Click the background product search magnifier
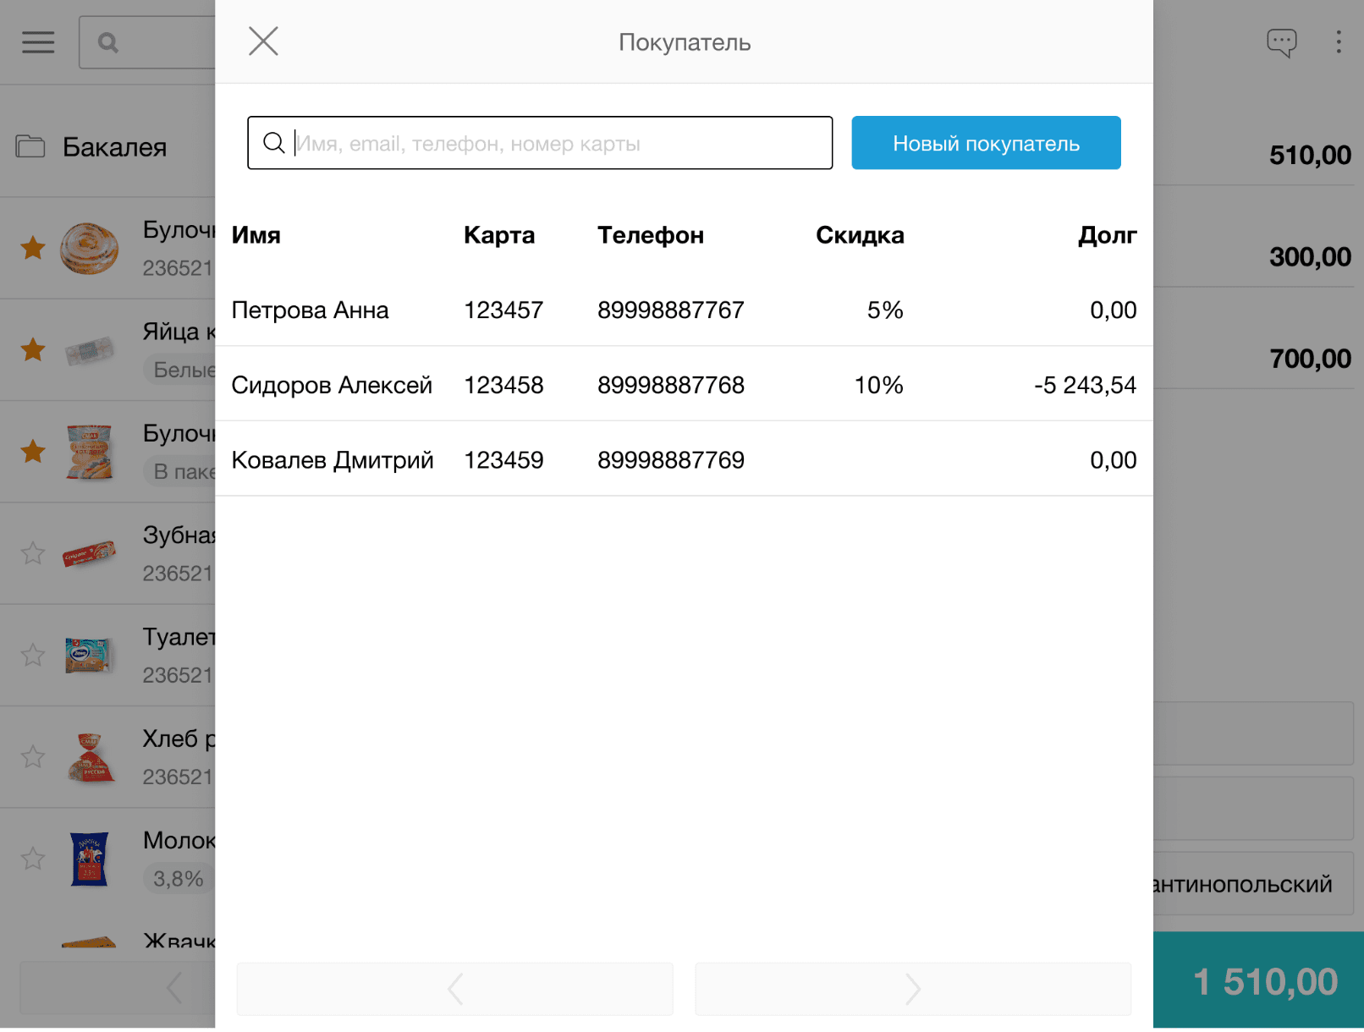Screen dimensions: 1364x1032 108,42
